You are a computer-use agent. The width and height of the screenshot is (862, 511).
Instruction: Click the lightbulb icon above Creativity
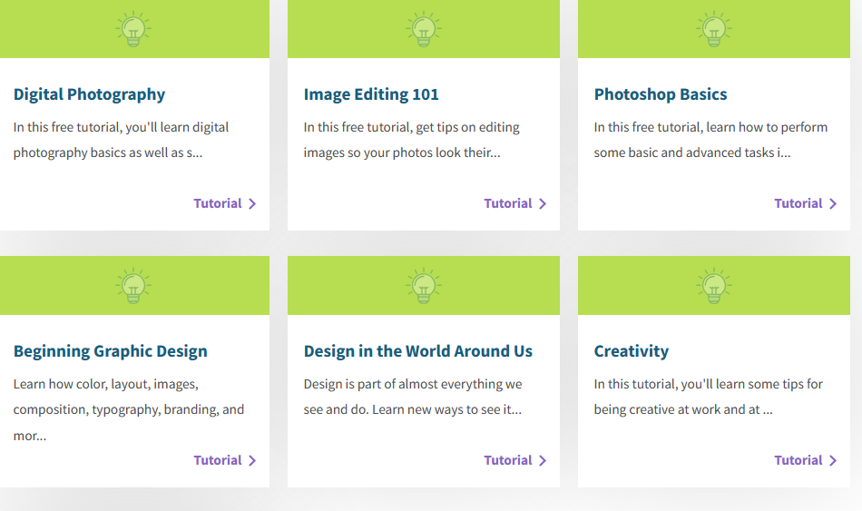click(713, 286)
